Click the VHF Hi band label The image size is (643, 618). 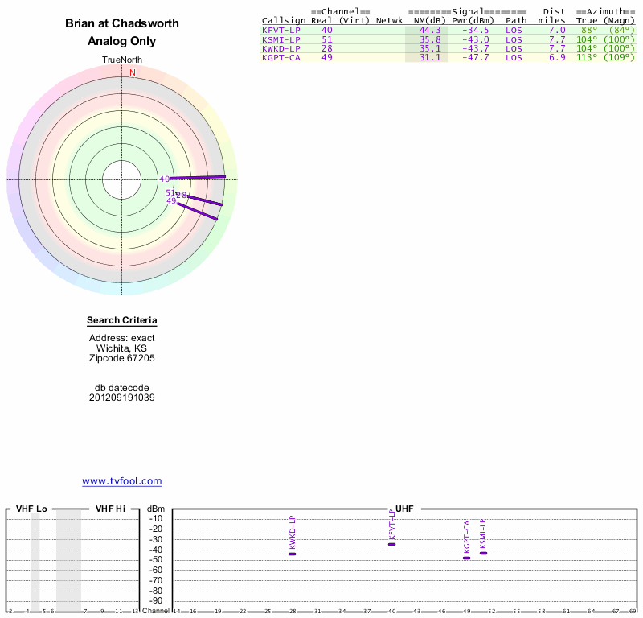(110, 509)
